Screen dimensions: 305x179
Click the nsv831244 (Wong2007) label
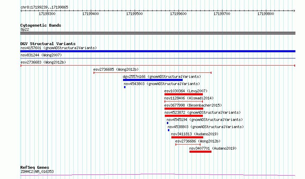point(41,55)
